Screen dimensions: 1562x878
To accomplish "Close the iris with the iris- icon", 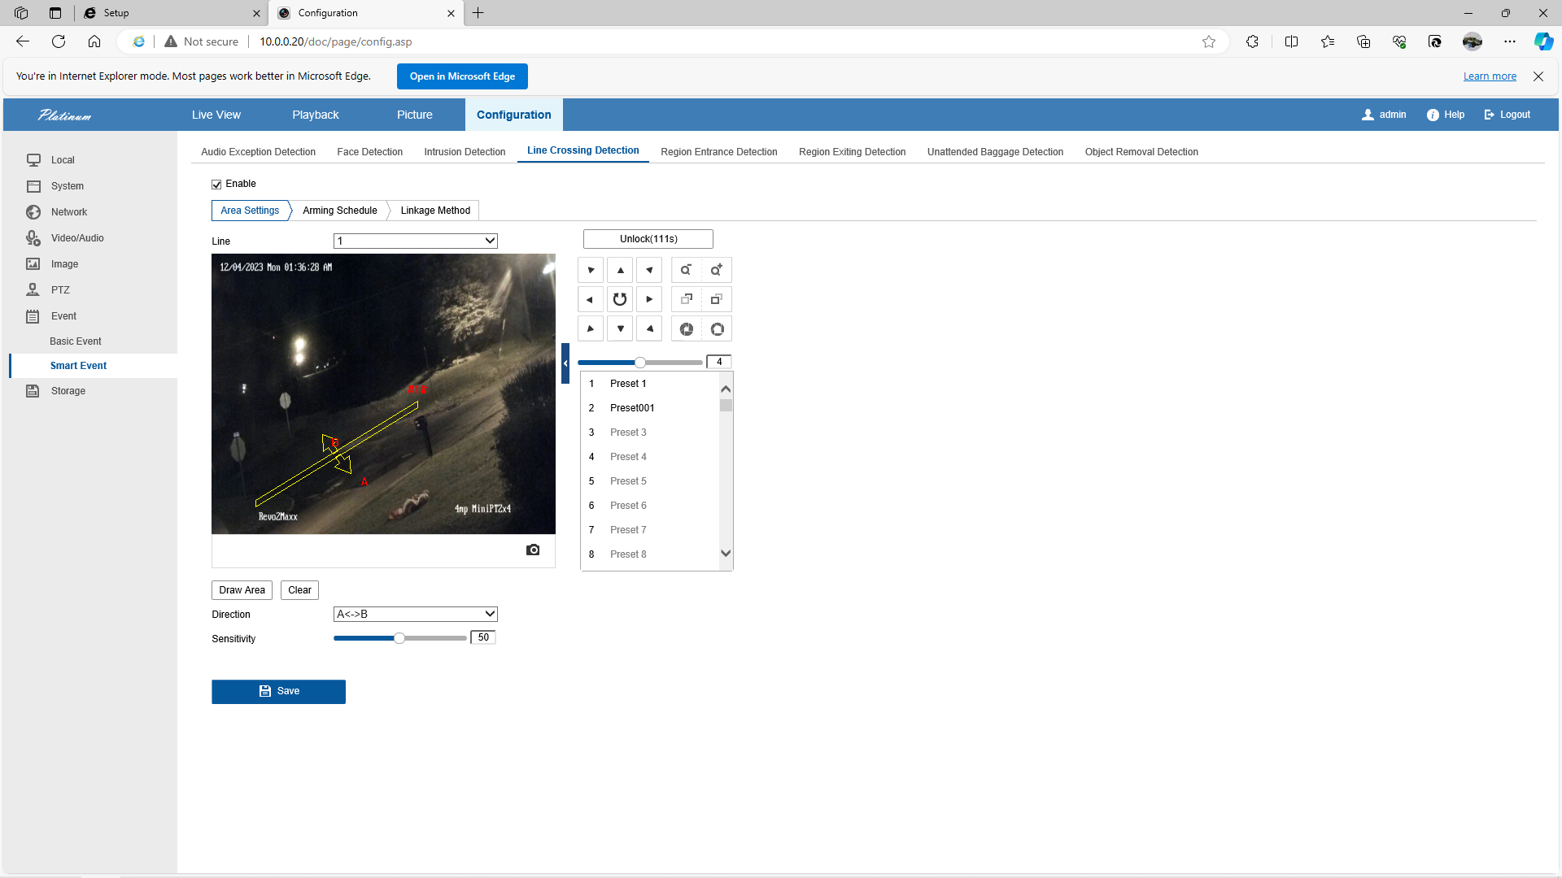I will (687, 329).
